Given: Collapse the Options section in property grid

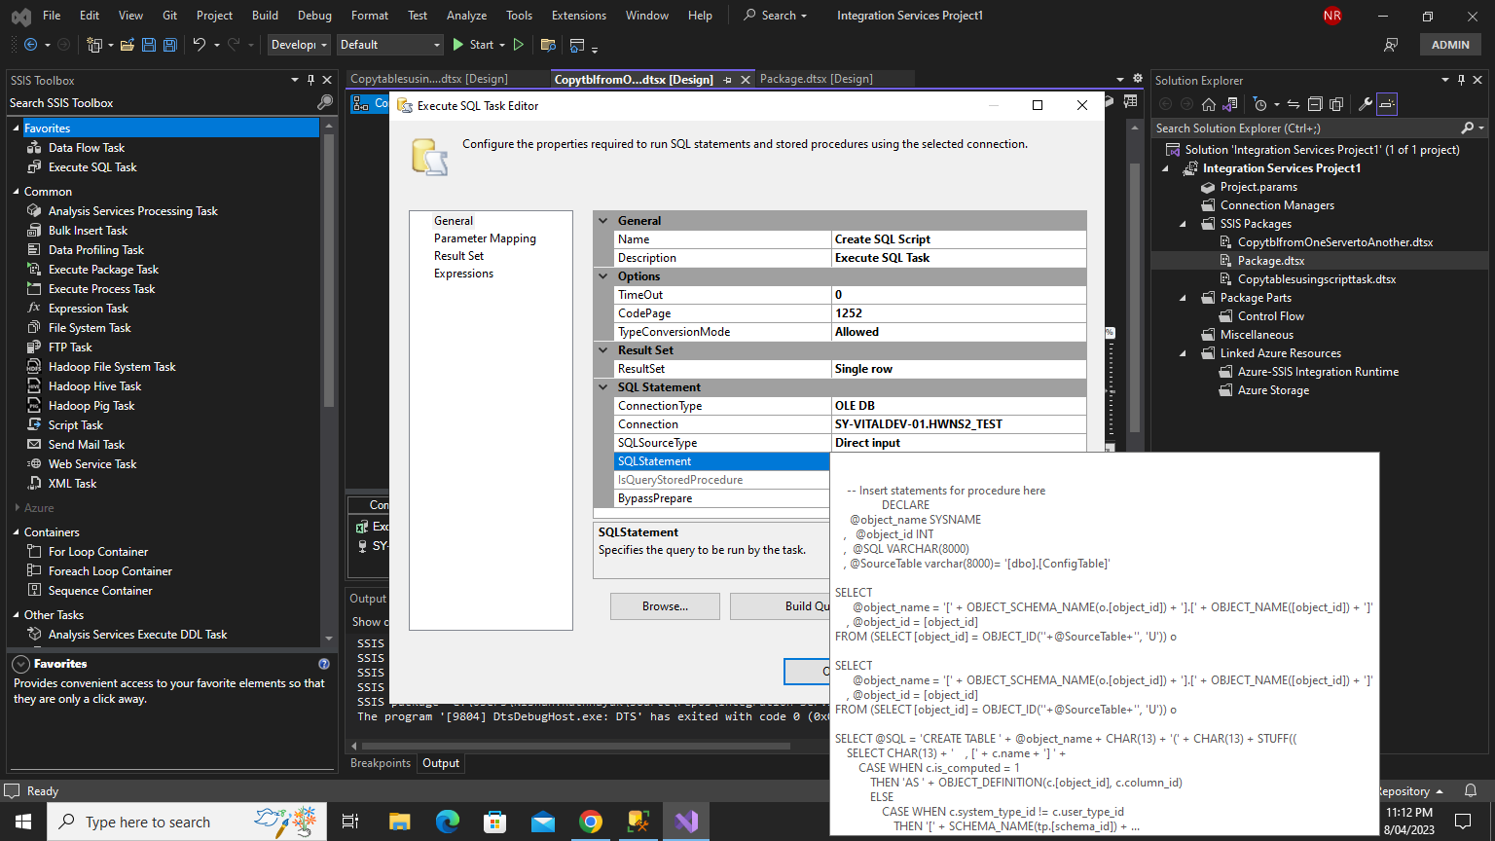Looking at the screenshot, I should (x=603, y=276).
